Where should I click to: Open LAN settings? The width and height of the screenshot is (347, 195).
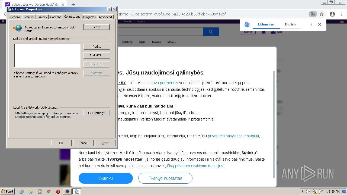[96, 113]
